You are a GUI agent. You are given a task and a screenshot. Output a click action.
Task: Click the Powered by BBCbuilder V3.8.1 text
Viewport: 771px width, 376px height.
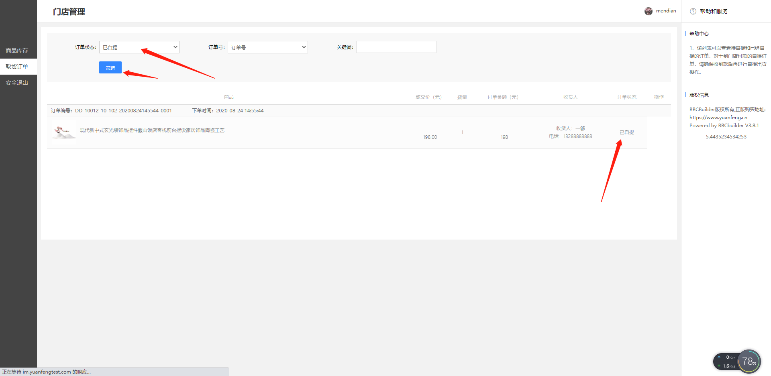724,126
